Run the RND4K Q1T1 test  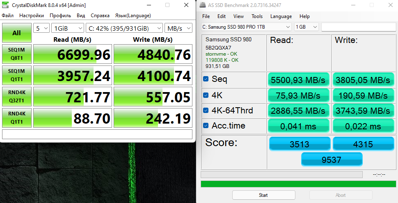coord(17,118)
